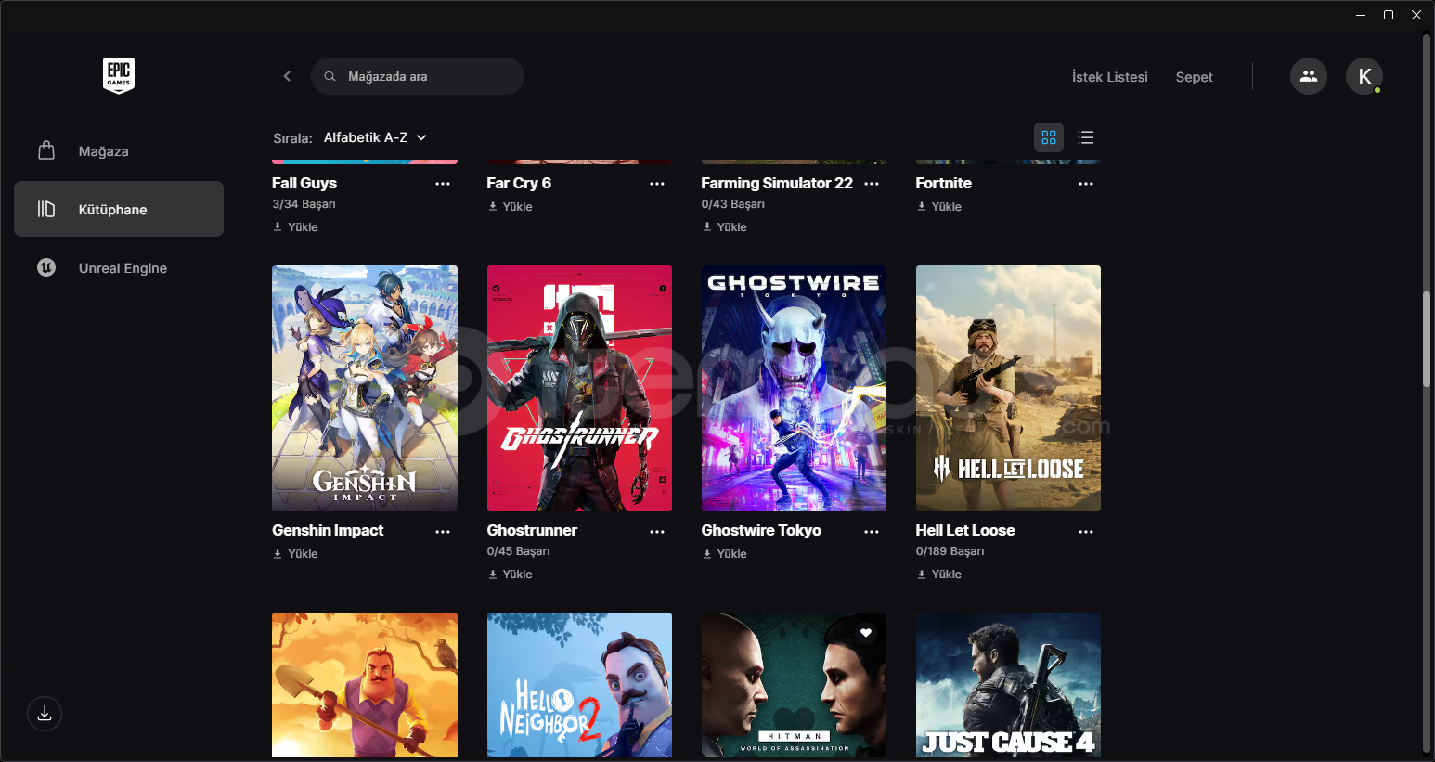The height and width of the screenshot is (762, 1435).
Task: Click the Farming Simulator 22 title
Action: [777, 183]
